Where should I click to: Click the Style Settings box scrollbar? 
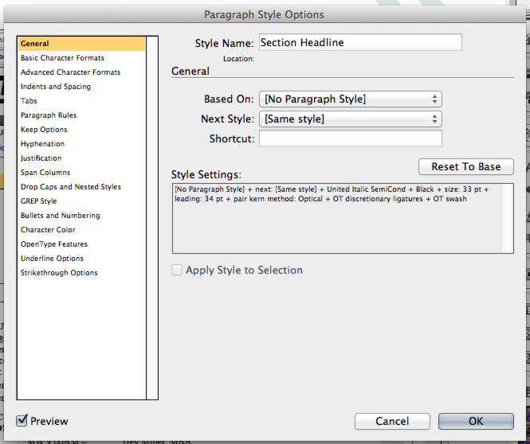(507, 218)
